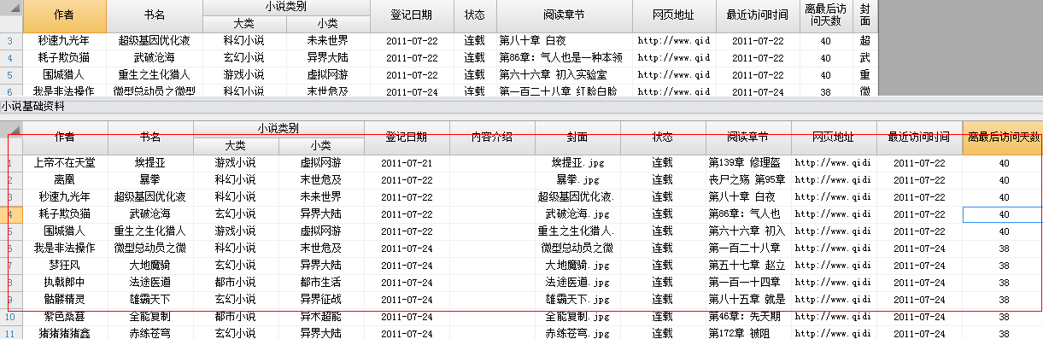Click 离最后访问天数 header in upper grid
Screen dimensions: 1043x339
point(825,15)
